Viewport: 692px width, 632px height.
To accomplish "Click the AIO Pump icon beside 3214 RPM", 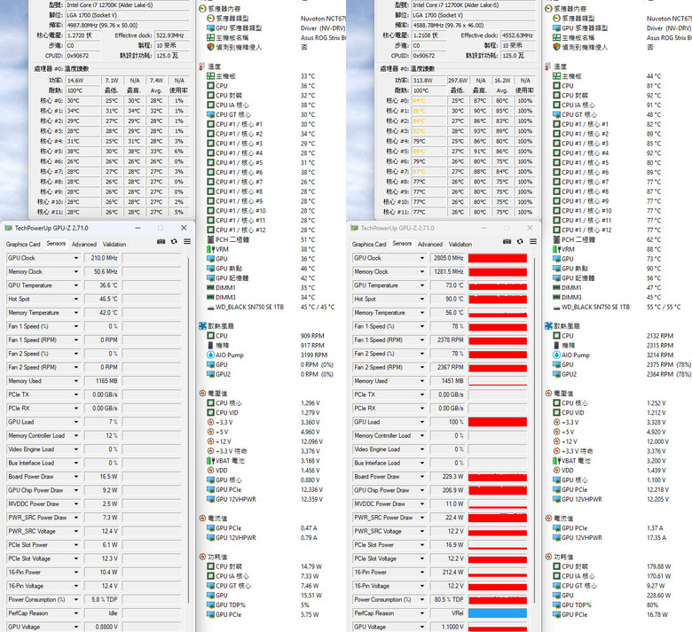I will pyautogui.click(x=557, y=355).
